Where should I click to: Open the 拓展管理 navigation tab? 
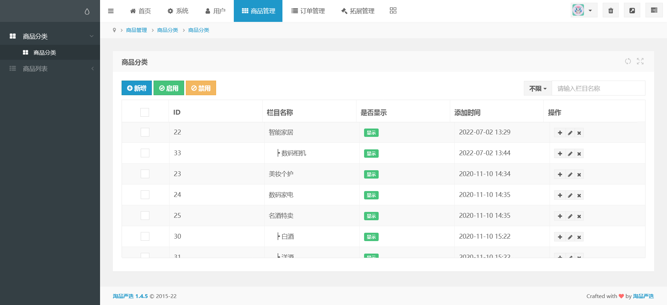click(x=358, y=11)
